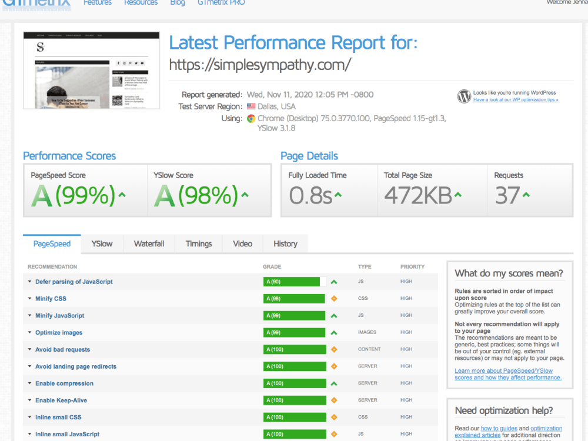Click orange diamond in Avoid landing page redirects row
Image resolution: width=588 pixels, height=441 pixels.
(x=334, y=366)
